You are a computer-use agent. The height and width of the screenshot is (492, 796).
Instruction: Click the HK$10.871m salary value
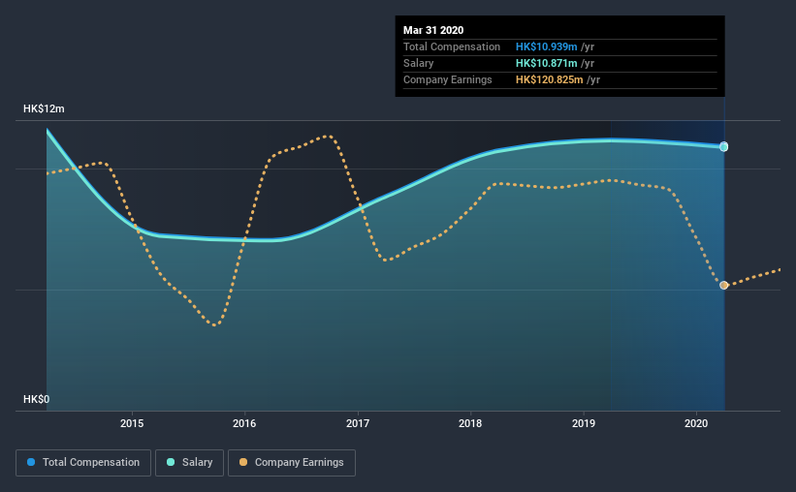546,63
